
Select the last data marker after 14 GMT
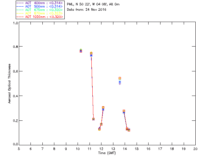click(129, 130)
